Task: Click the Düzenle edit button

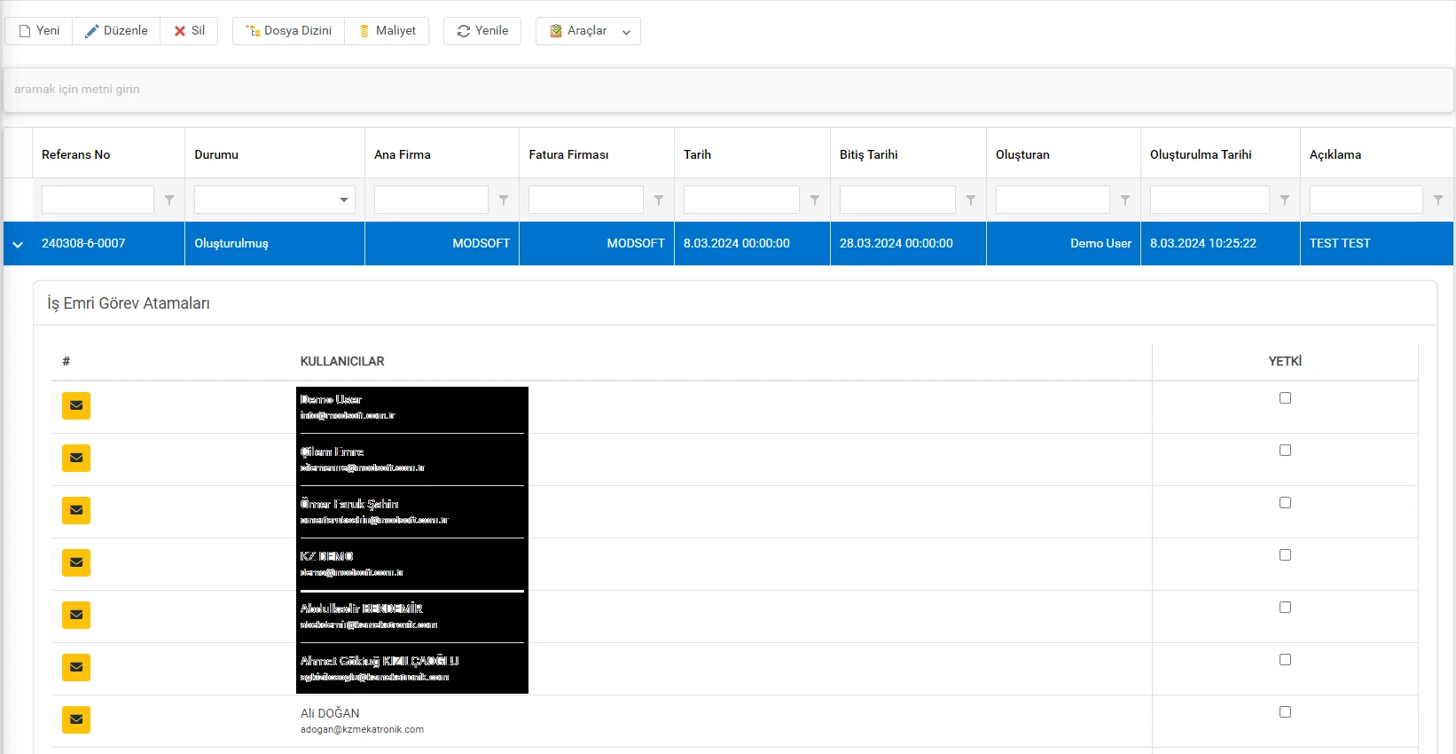Action: (116, 31)
